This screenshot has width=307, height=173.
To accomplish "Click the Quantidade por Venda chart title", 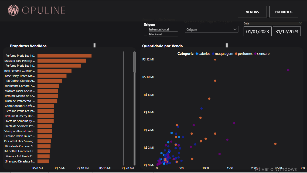I will tap(162, 46).
